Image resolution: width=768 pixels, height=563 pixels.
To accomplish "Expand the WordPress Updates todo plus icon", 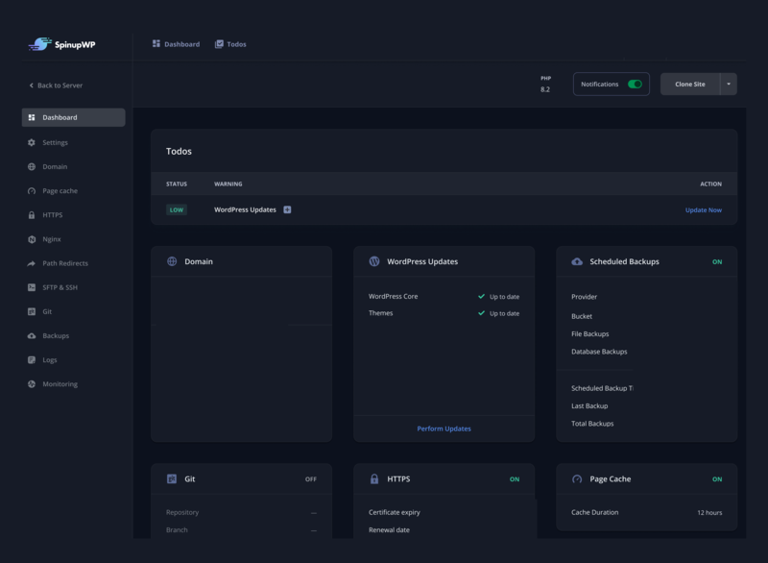I will point(287,209).
